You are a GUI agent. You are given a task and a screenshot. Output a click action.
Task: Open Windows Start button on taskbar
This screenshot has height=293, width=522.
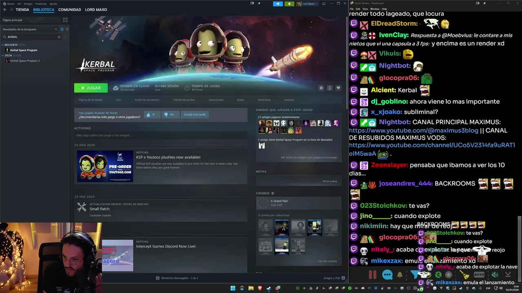pyautogui.click(x=233, y=288)
